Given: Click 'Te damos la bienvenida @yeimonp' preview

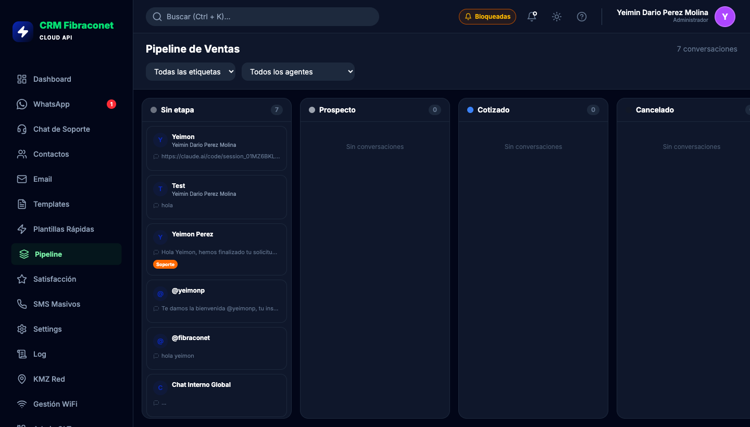Looking at the screenshot, I should (220, 308).
